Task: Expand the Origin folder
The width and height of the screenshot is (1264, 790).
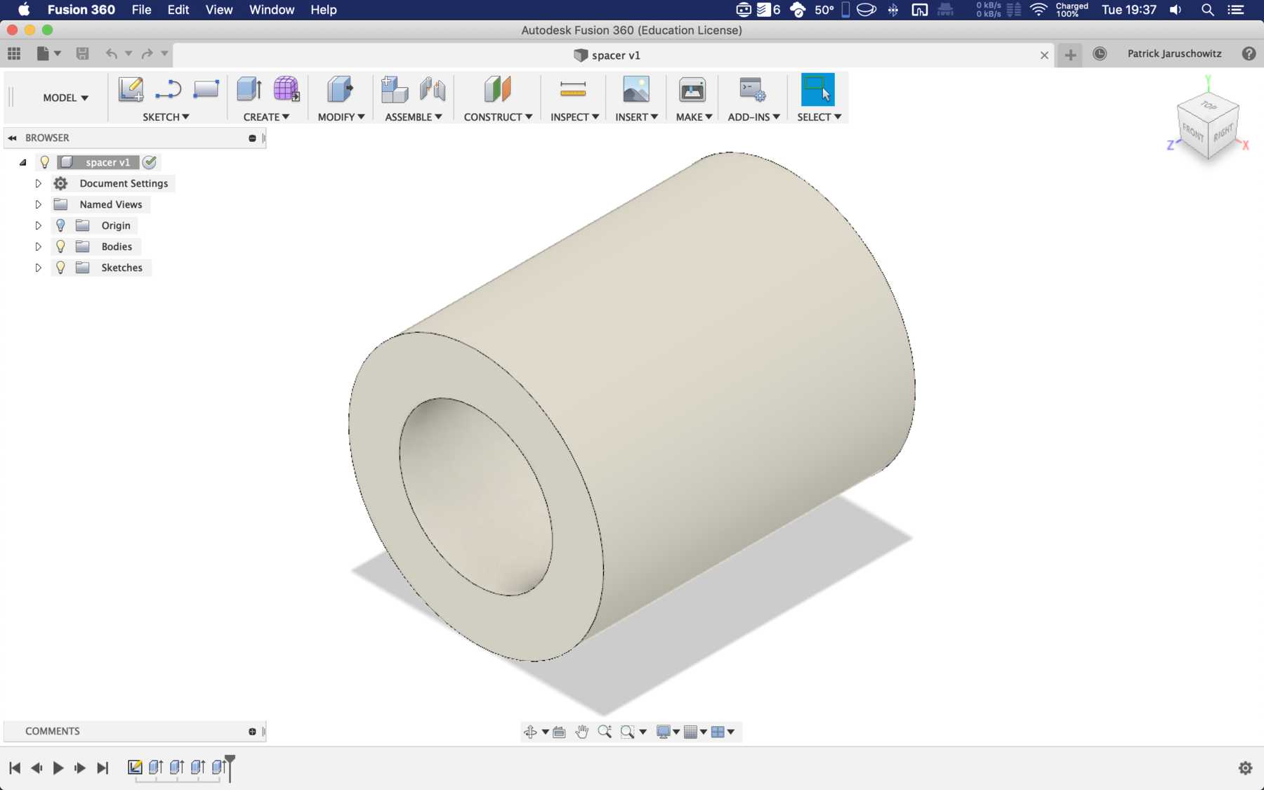Action: click(39, 225)
